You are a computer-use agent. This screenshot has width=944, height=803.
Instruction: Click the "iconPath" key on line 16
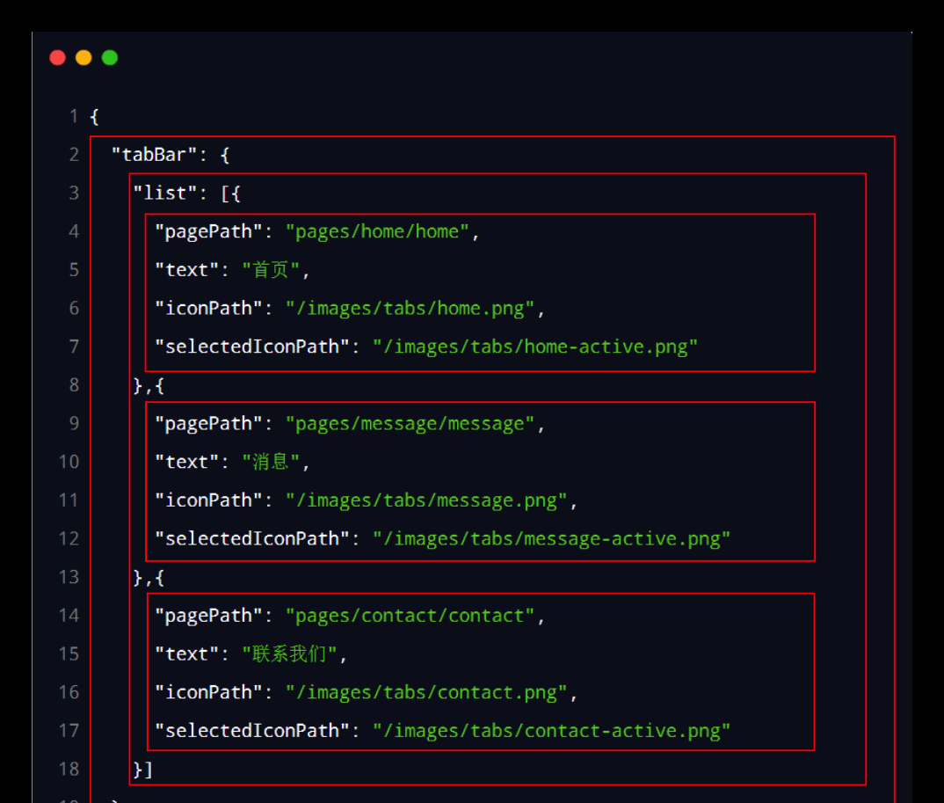click(208, 693)
